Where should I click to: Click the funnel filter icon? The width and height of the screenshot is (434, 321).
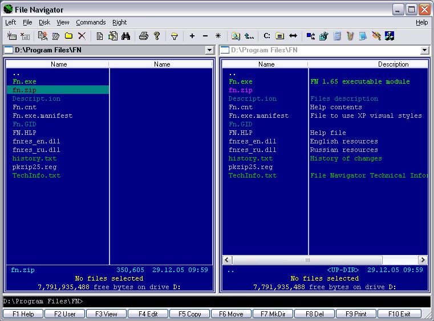(175, 36)
